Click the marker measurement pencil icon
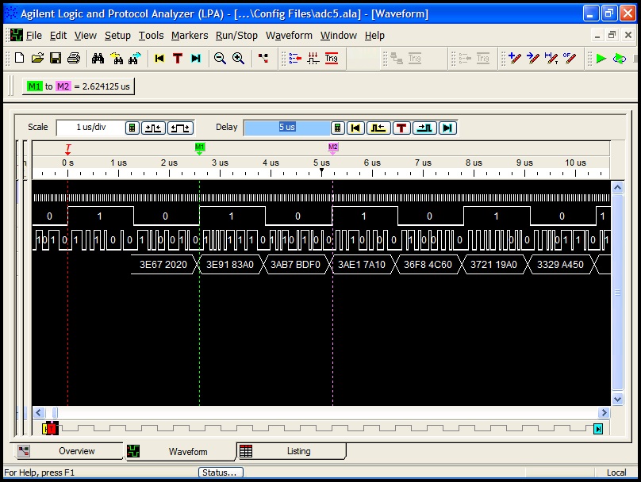This screenshot has width=641, height=482. tap(551, 58)
